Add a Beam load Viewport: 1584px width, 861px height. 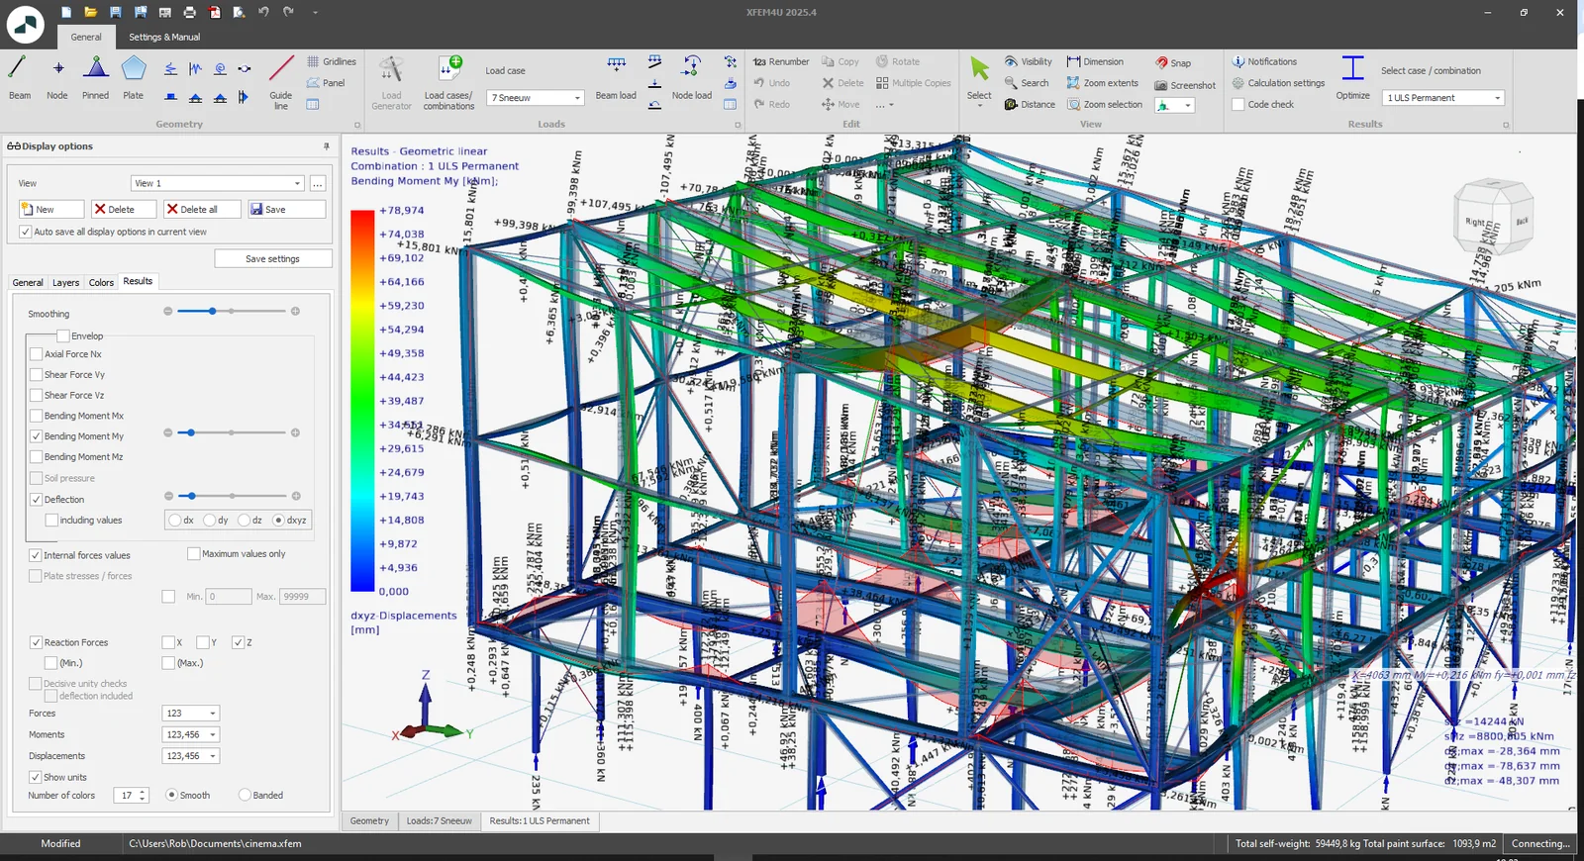616,78
